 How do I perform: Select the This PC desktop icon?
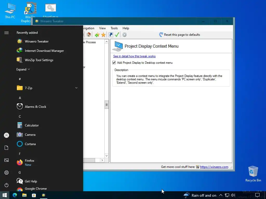(x=10, y=10)
